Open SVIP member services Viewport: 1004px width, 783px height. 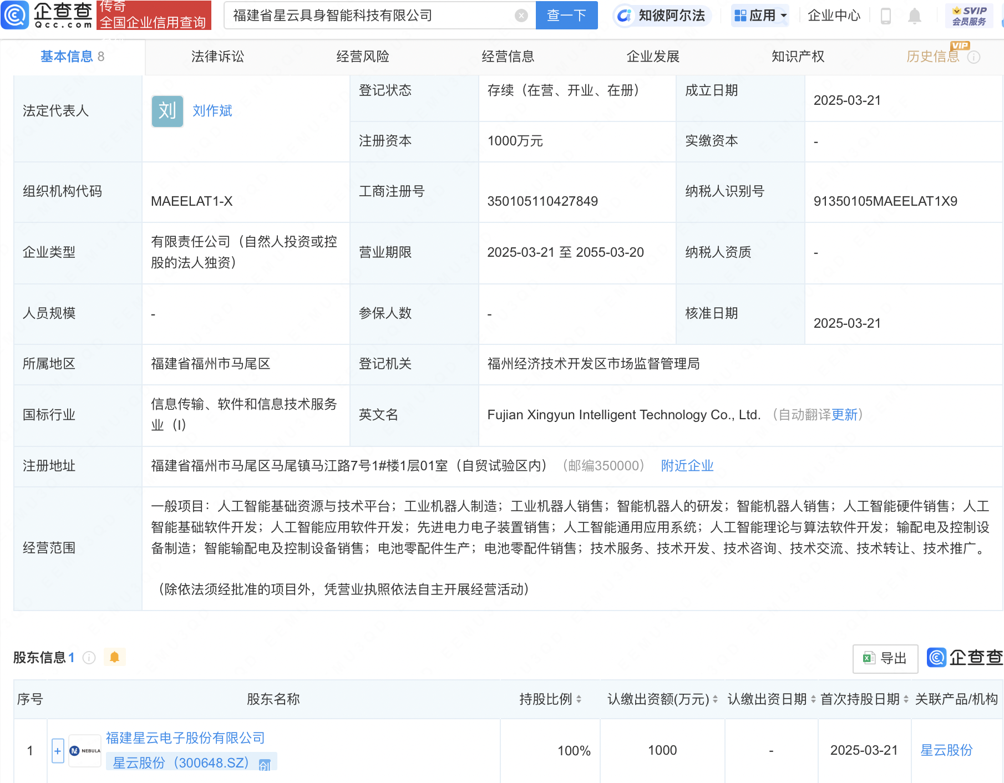pyautogui.click(x=969, y=16)
